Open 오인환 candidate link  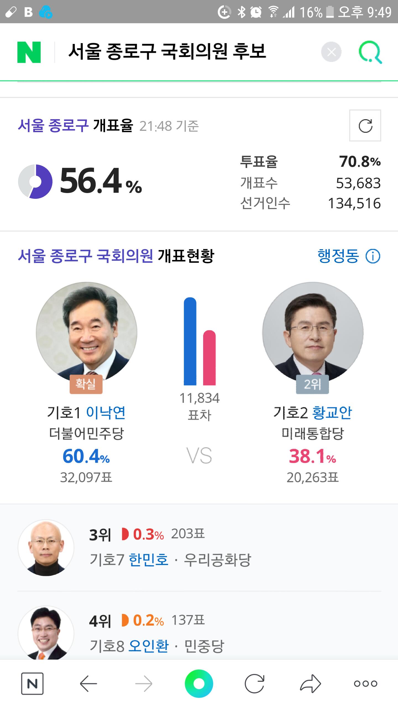(149, 646)
